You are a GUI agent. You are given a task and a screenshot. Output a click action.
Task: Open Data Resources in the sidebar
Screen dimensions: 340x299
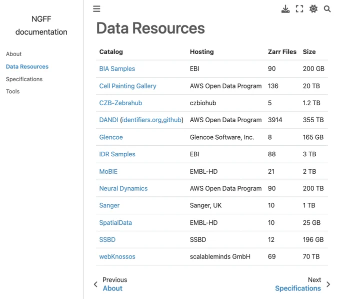point(27,67)
